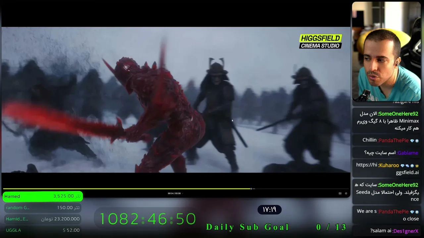The image size is (424, 238).
Task: Select the top donor row Hamed
Action: 43,196
